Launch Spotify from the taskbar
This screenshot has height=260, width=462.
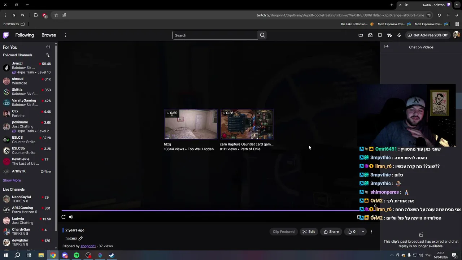tap(77, 255)
